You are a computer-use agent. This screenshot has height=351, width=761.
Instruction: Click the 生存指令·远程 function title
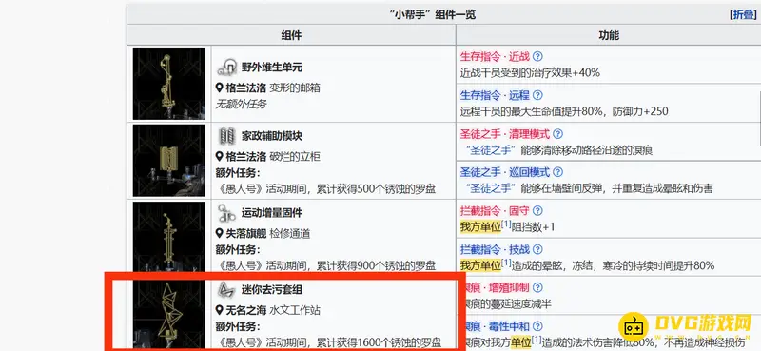pyautogui.click(x=495, y=95)
